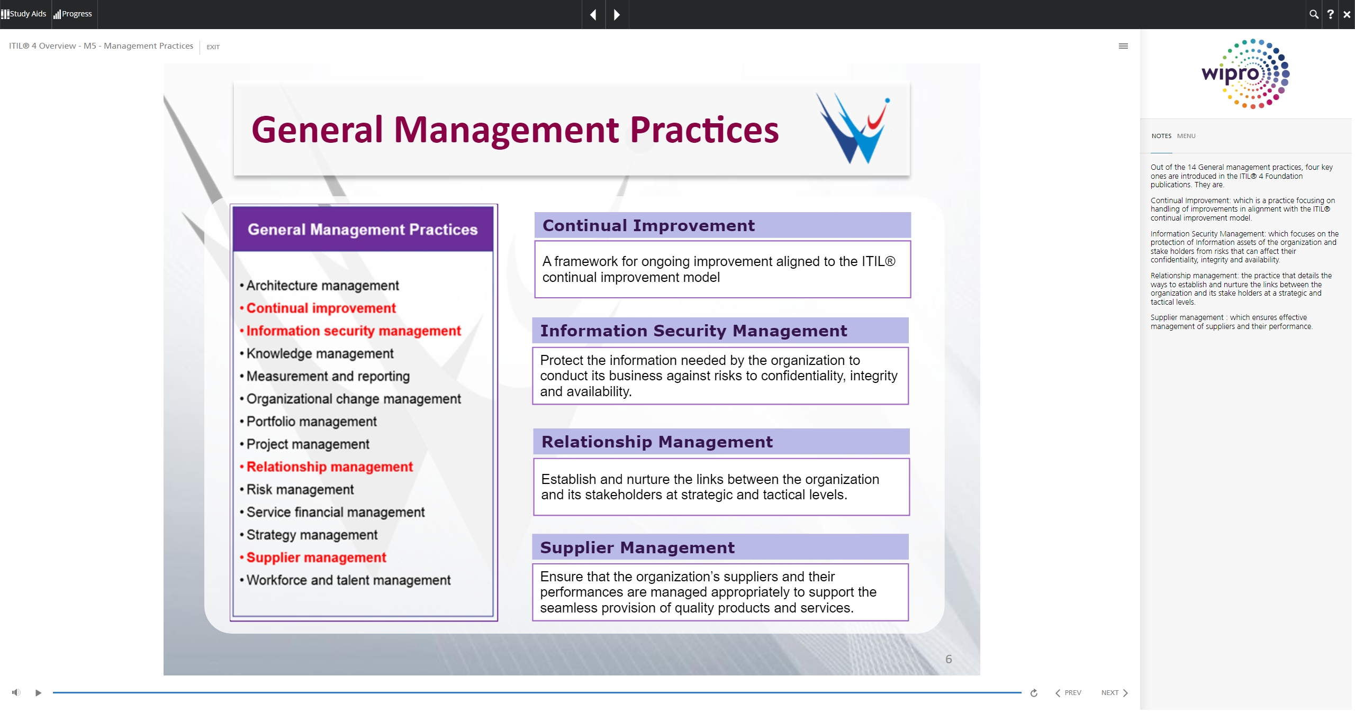This screenshot has width=1355, height=713.
Task: Open help with the question mark icon
Action: pos(1330,14)
